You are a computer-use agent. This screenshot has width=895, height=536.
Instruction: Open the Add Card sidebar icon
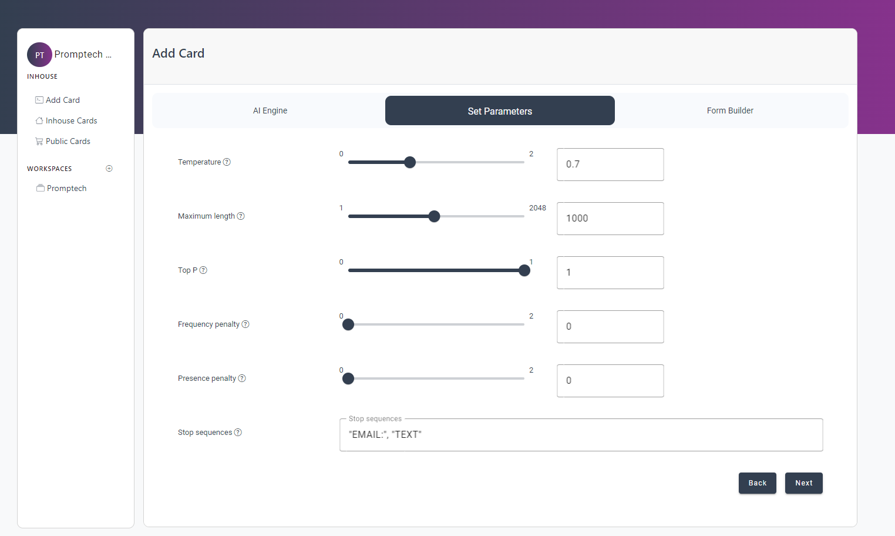[x=39, y=100]
